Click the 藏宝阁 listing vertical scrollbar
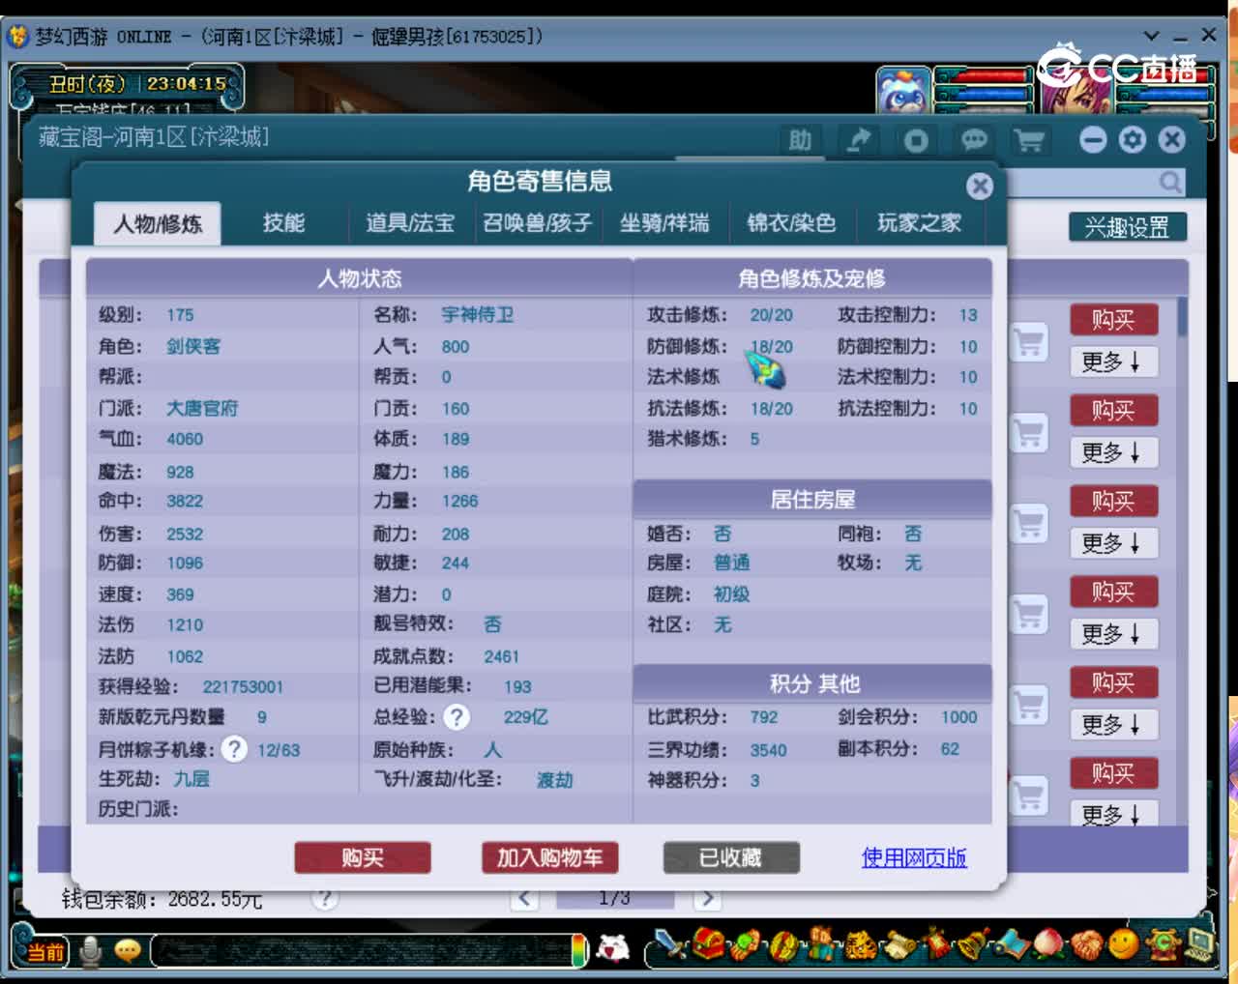The image size is (1238, 984). tap(1182, 318)
